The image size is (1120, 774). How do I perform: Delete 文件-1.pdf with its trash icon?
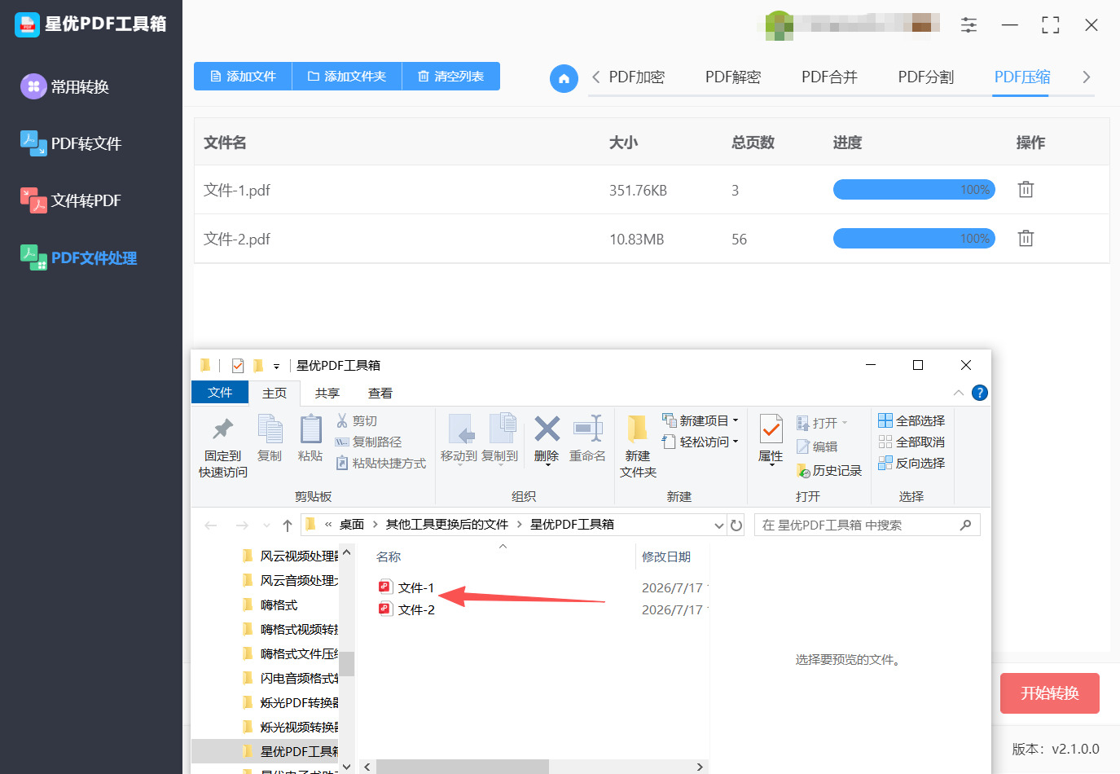(x=1026, y=190)
